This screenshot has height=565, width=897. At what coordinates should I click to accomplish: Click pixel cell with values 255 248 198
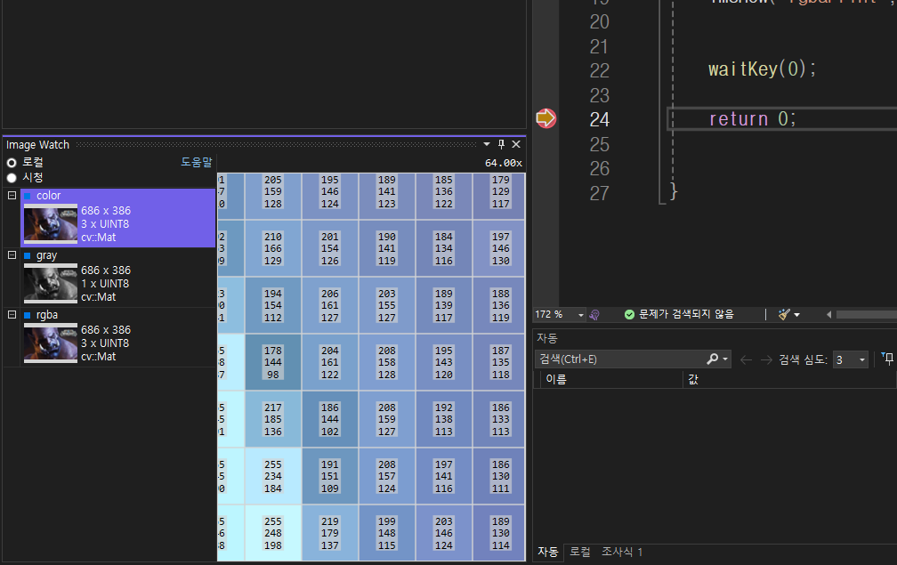pyautogui.click(x=273, y=534)
